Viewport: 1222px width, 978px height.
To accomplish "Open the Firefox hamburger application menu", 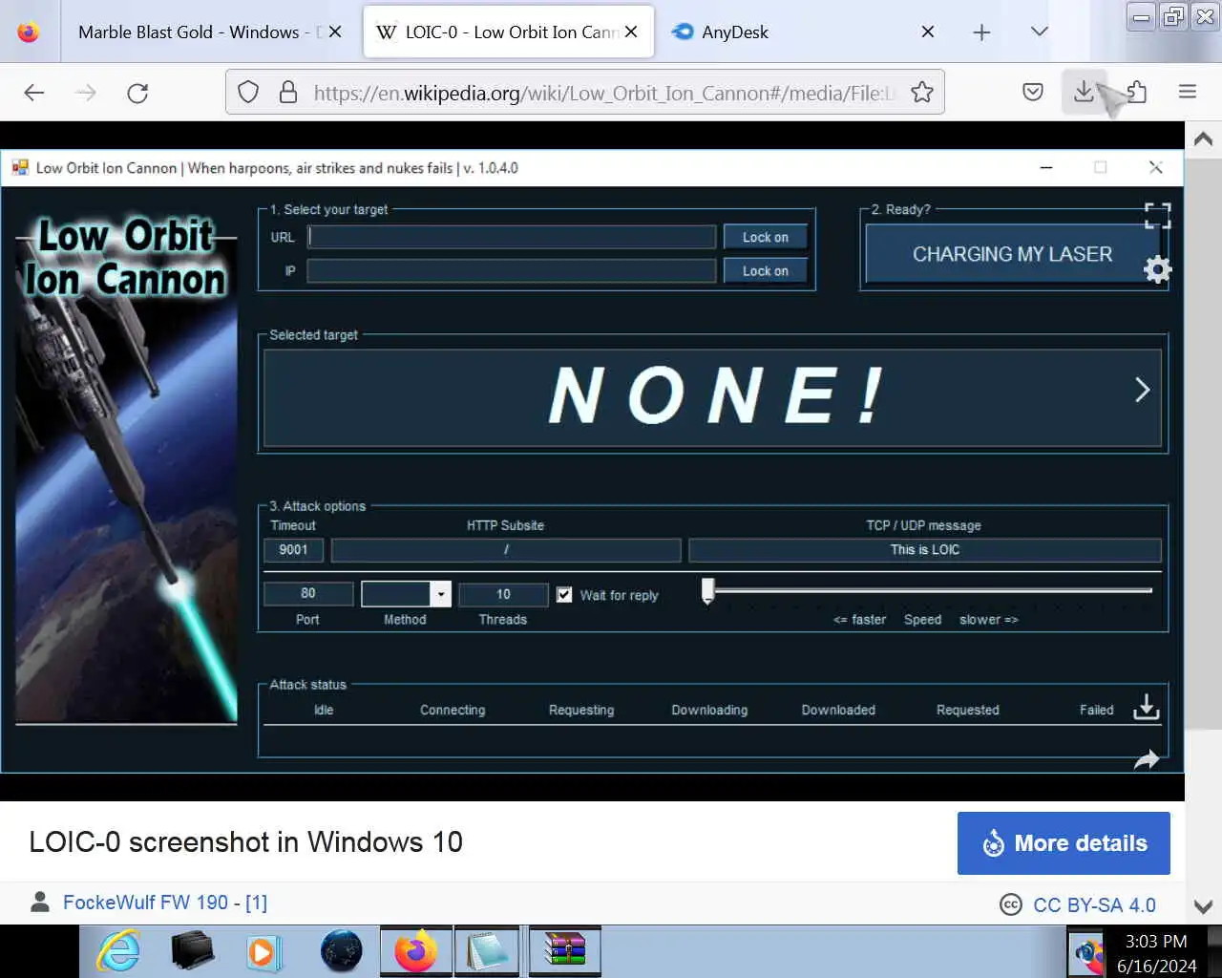I will (1188, 92).
